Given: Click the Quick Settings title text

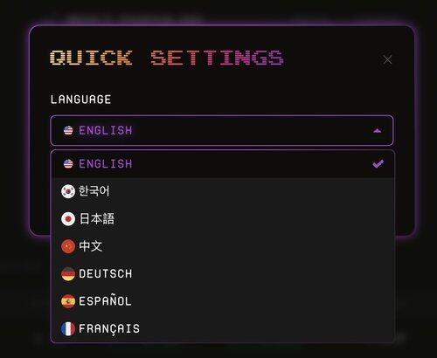Looking at the screenshot, I should coord(167,58).
